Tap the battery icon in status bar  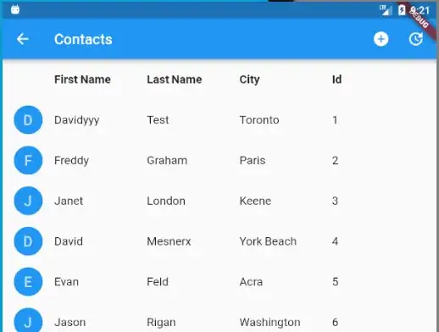tap(402, 10)
